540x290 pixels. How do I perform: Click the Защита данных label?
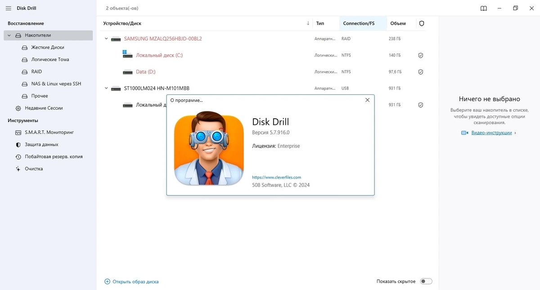[x=41, y=145]
